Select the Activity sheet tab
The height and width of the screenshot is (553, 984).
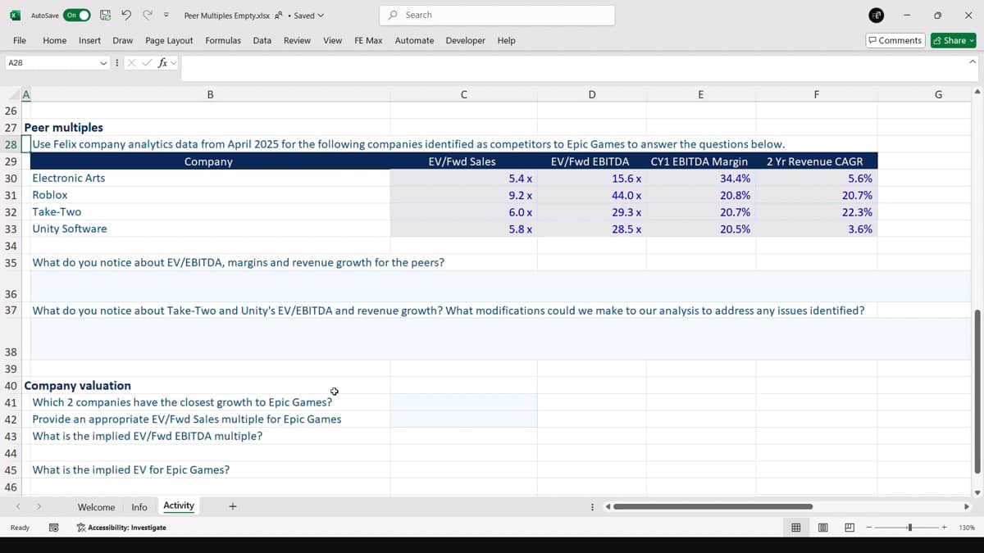[x=179, y=506]
